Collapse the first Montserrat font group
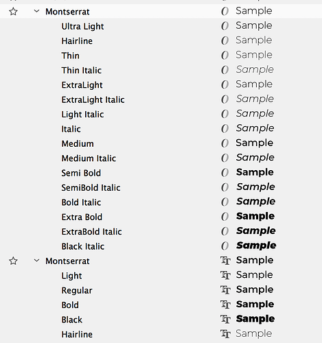 pos(36,11)
